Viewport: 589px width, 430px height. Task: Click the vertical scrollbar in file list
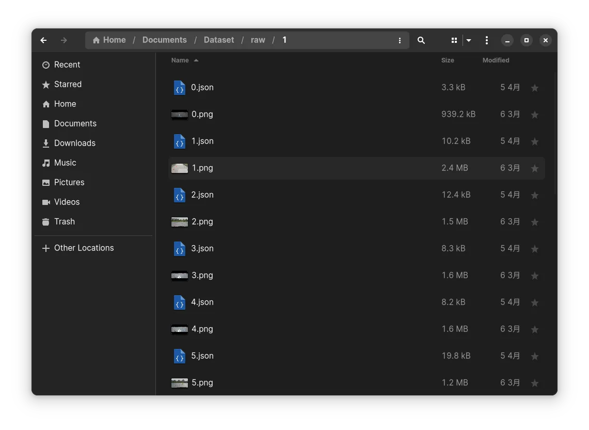point(555,134)
